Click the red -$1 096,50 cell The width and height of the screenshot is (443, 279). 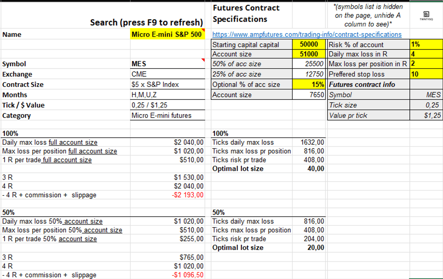pos(188,275)
